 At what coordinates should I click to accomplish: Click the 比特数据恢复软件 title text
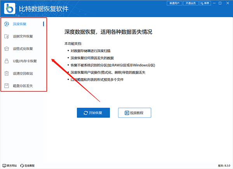(x=43, y=9)
